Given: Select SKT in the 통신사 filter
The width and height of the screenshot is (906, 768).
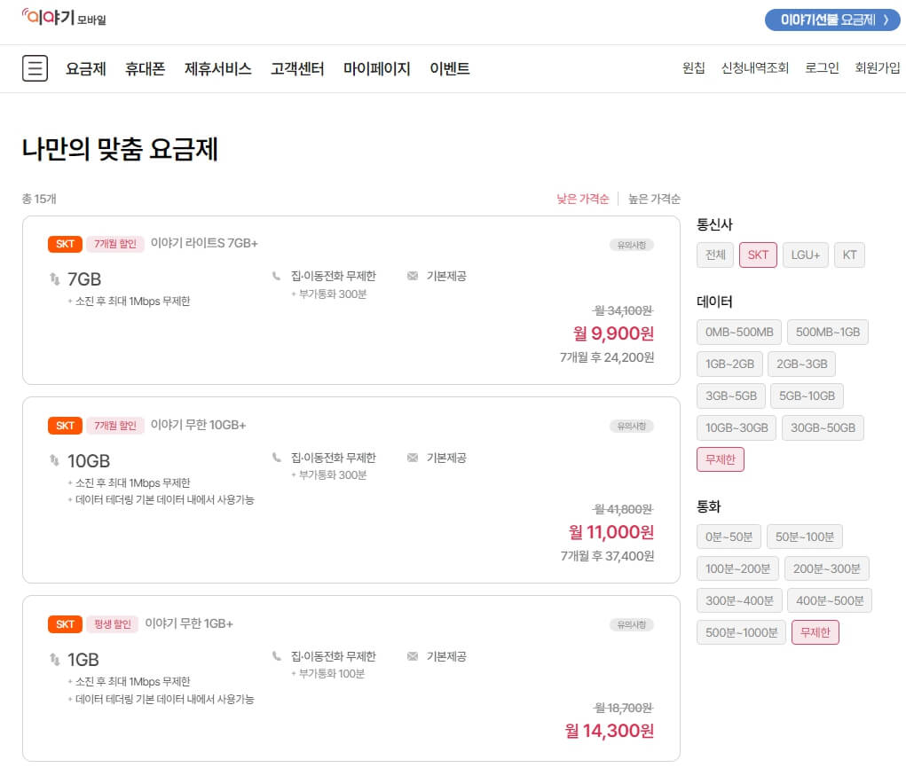Looking at the screenshot, I should pos(758,255).
